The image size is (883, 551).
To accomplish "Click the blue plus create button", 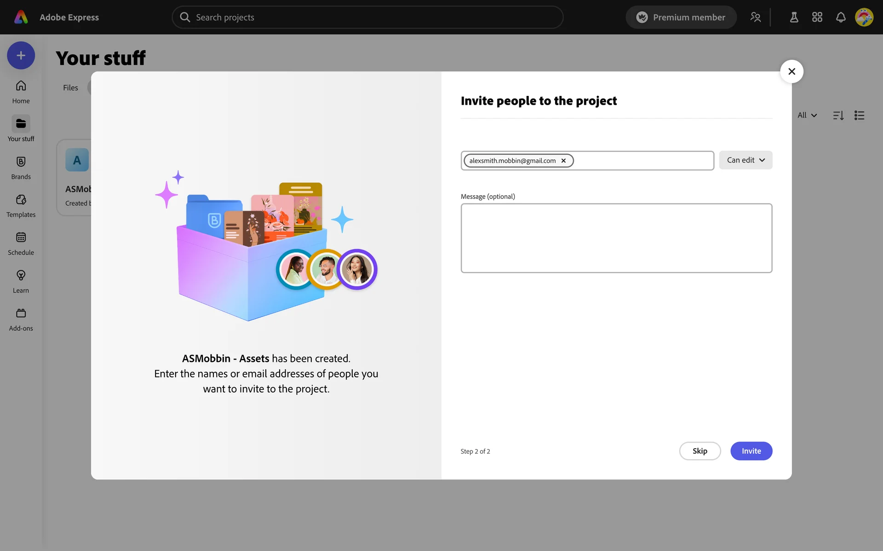I will [x=21, y=56].
